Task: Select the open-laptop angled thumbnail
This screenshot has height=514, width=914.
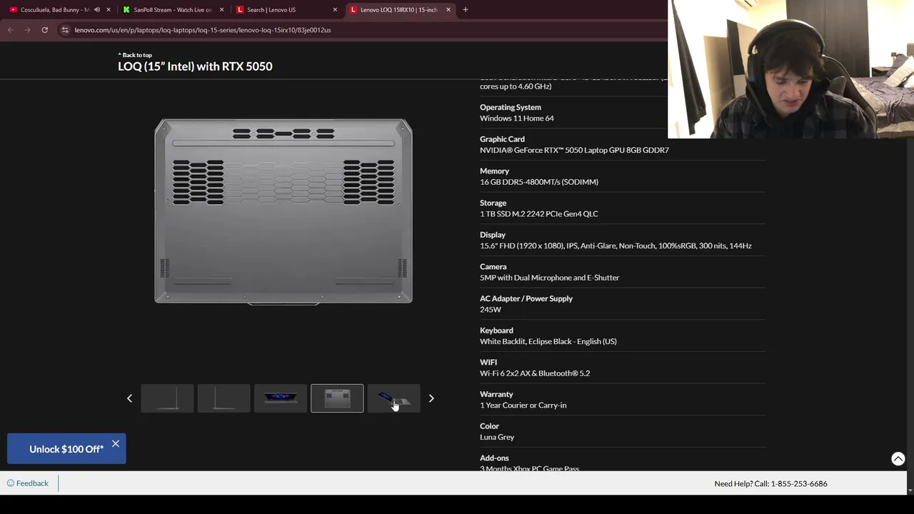Action: pos(394,398)
